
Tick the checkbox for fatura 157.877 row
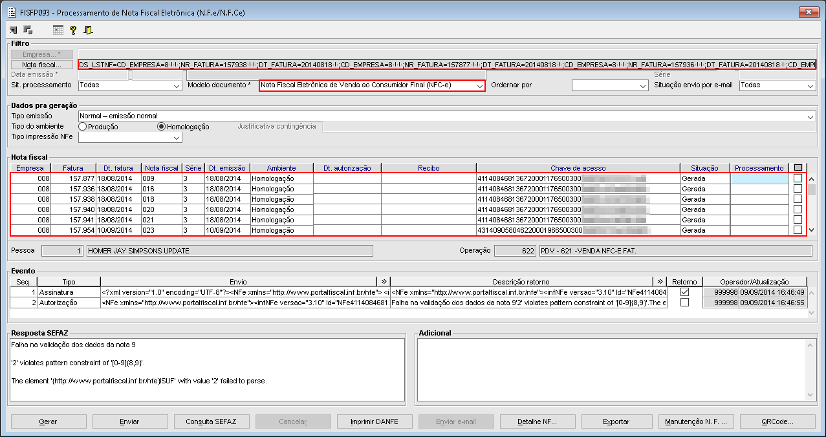point(798,178)
